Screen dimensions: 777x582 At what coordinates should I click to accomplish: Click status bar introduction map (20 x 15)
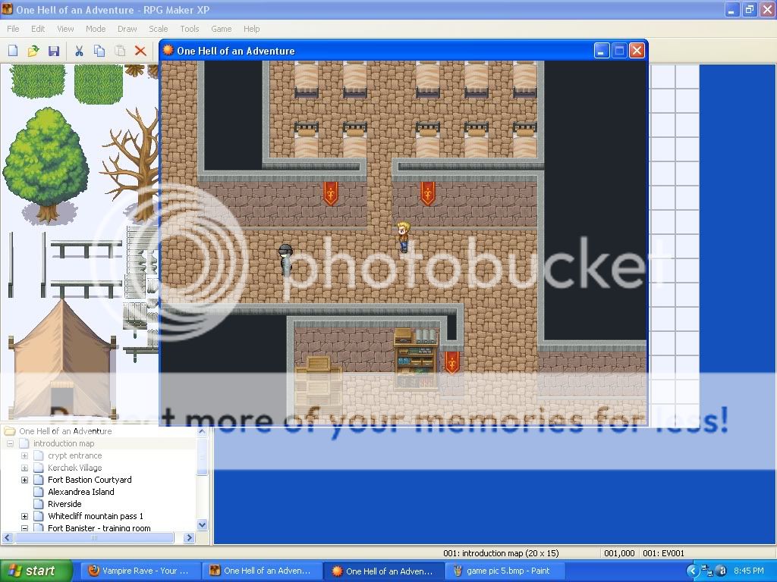tap(501, 553)
